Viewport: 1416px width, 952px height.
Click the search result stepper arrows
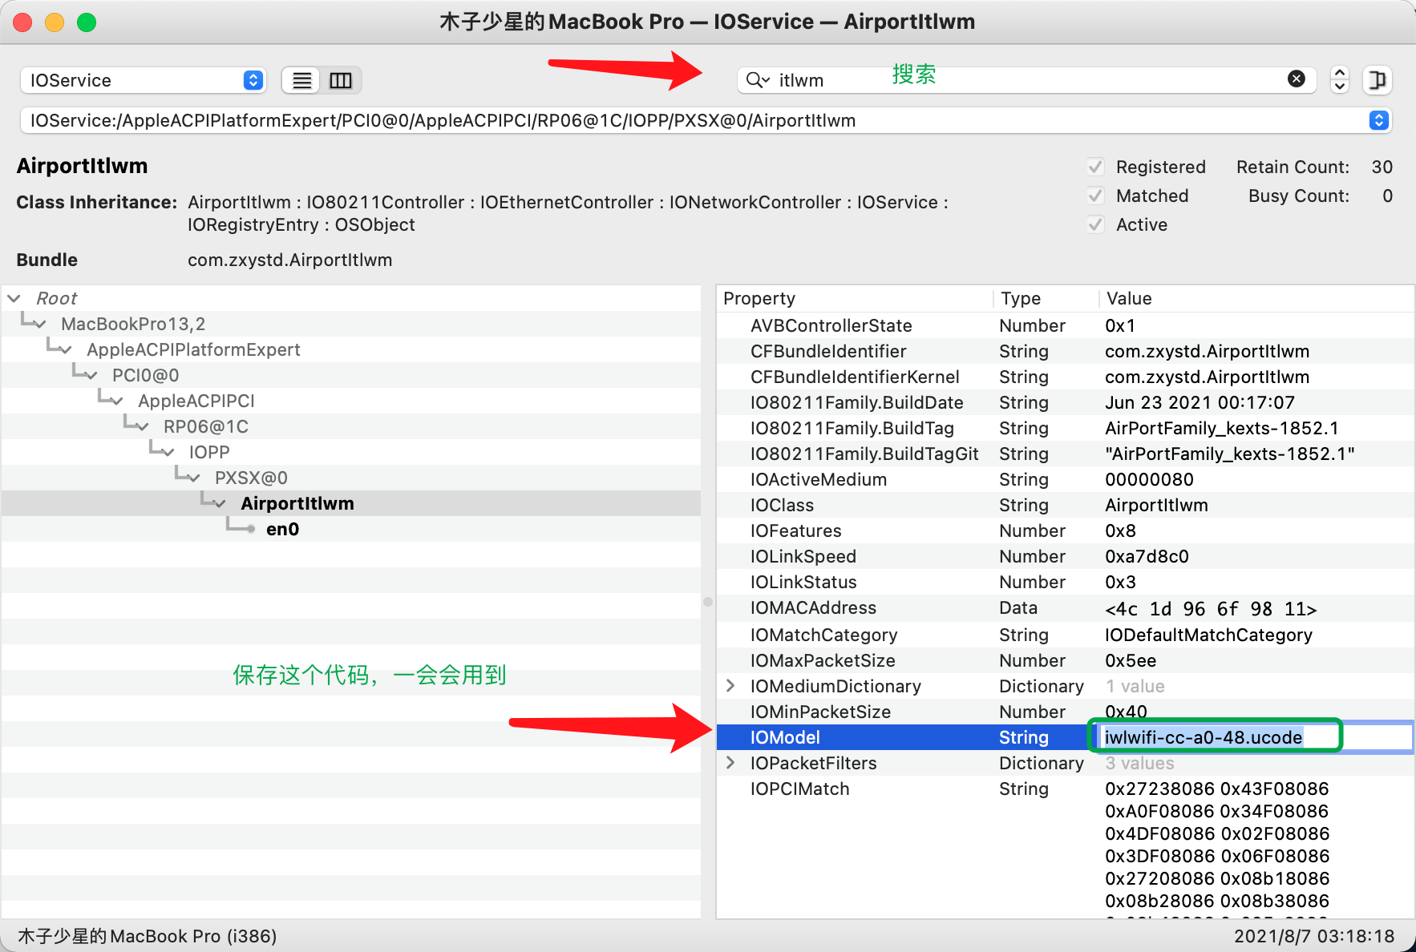[1339, 79]
